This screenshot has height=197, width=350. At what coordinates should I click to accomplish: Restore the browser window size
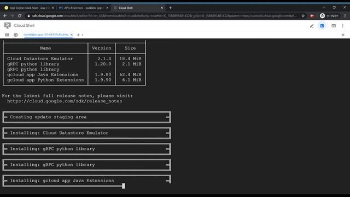[334, 7]
